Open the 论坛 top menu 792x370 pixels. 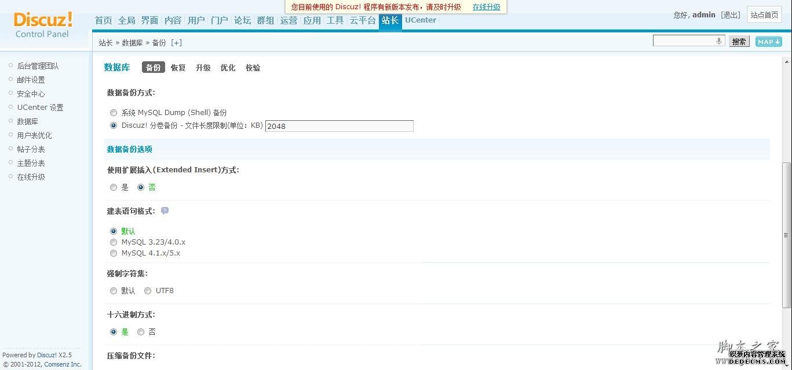pyautogui.click(x=242, y=20)
